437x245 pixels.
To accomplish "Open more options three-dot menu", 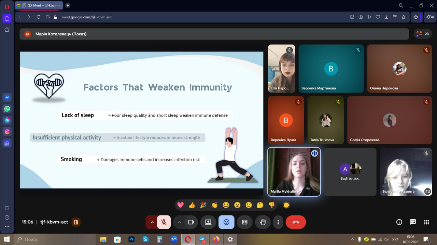I will tap(278, 222).
